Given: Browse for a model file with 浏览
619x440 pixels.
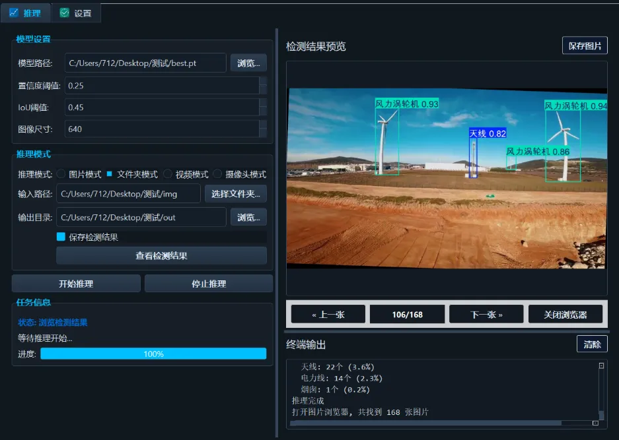Looking at the screenshot, I should 249,63.
